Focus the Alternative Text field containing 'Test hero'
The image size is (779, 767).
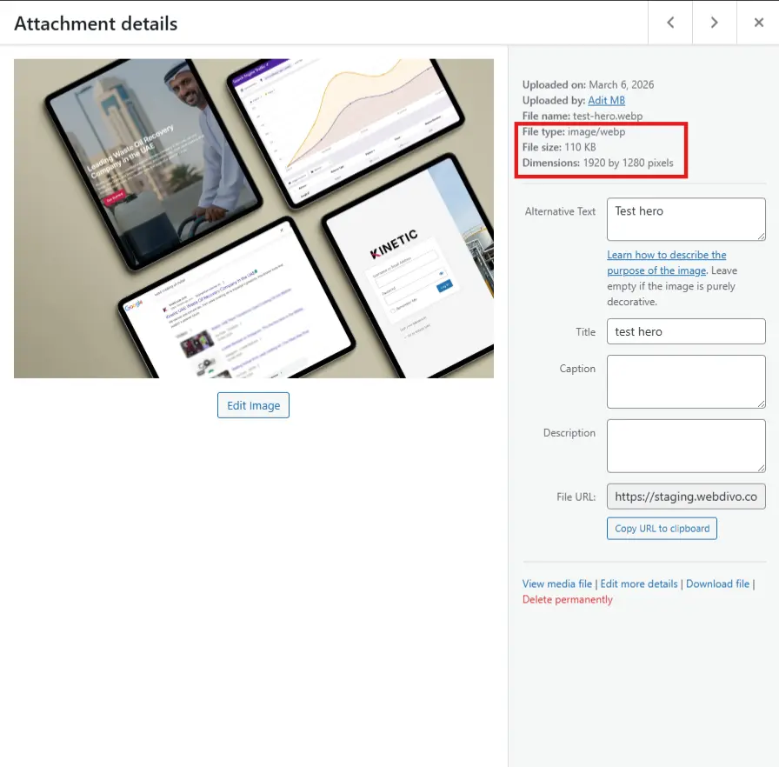point(686,218)
